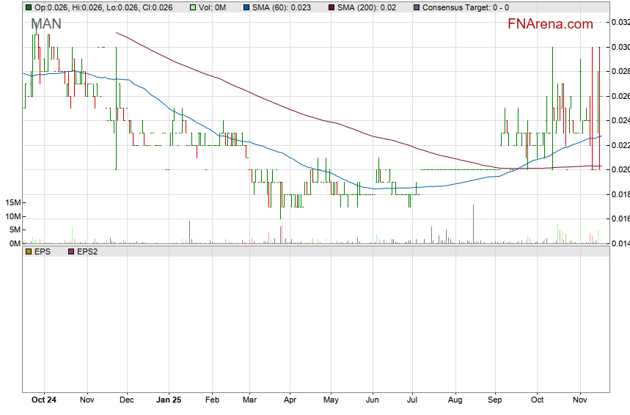The image size is (630, 415).
Task: Select the MAN ticker symbol label
Action: pyautogui.click(x=46, y=24)
